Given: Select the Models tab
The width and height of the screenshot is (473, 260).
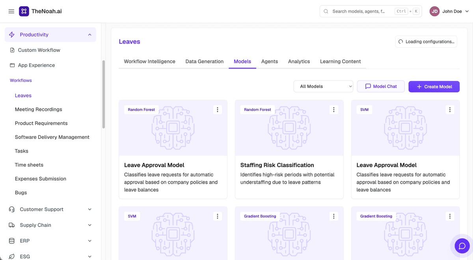Looking at the screenshot, I should point(242,61).
